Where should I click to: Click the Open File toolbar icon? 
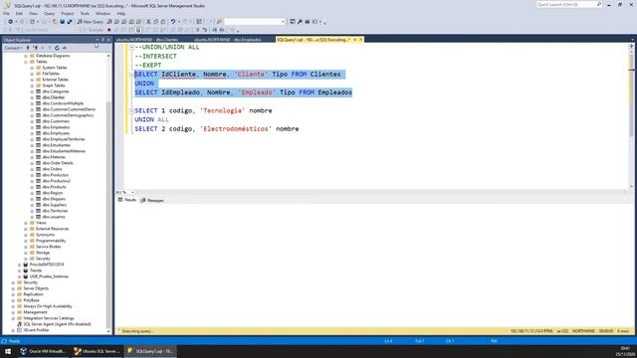pyautogui.click(x=55, y=22)
